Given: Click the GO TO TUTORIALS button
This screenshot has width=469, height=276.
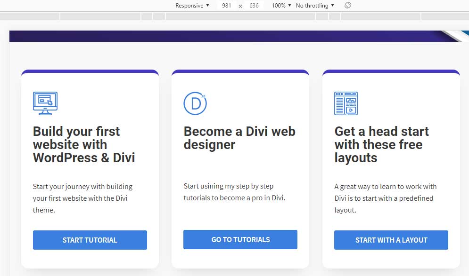Looking at the screenshot, I should 240,240.
